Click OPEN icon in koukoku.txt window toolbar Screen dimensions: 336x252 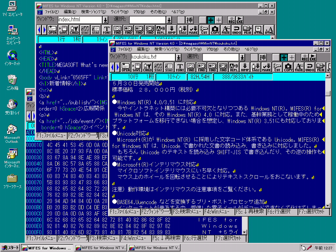tap(126, 67)
